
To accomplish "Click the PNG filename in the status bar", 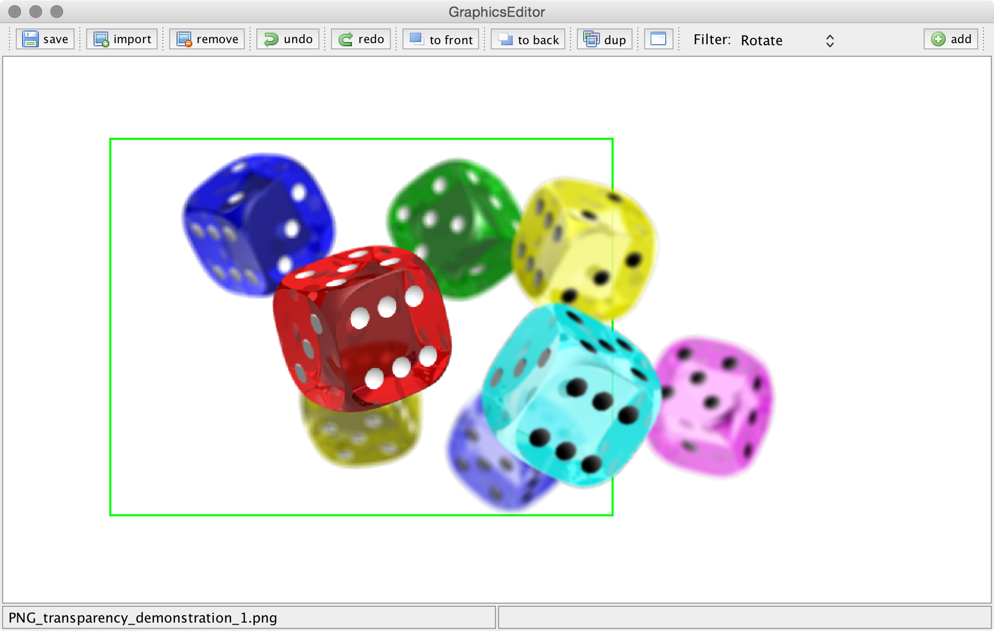I will (143, 618).
